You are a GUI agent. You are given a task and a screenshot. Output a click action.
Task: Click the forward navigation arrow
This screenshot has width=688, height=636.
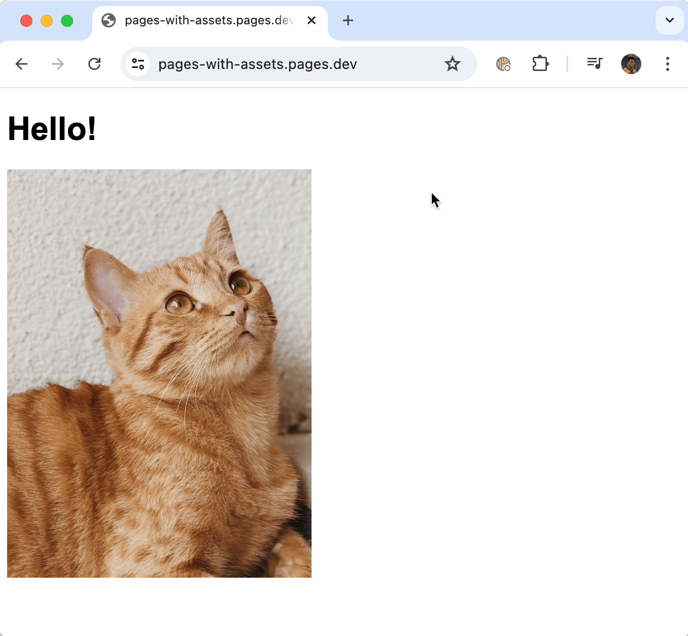(x=57, y=64)
